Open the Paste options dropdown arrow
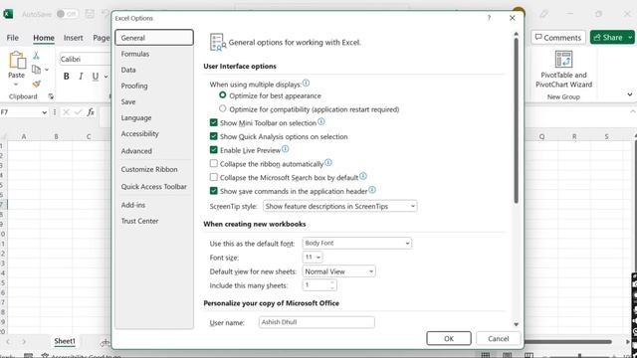This screenshot has width=637, height=358. [16, 85]
